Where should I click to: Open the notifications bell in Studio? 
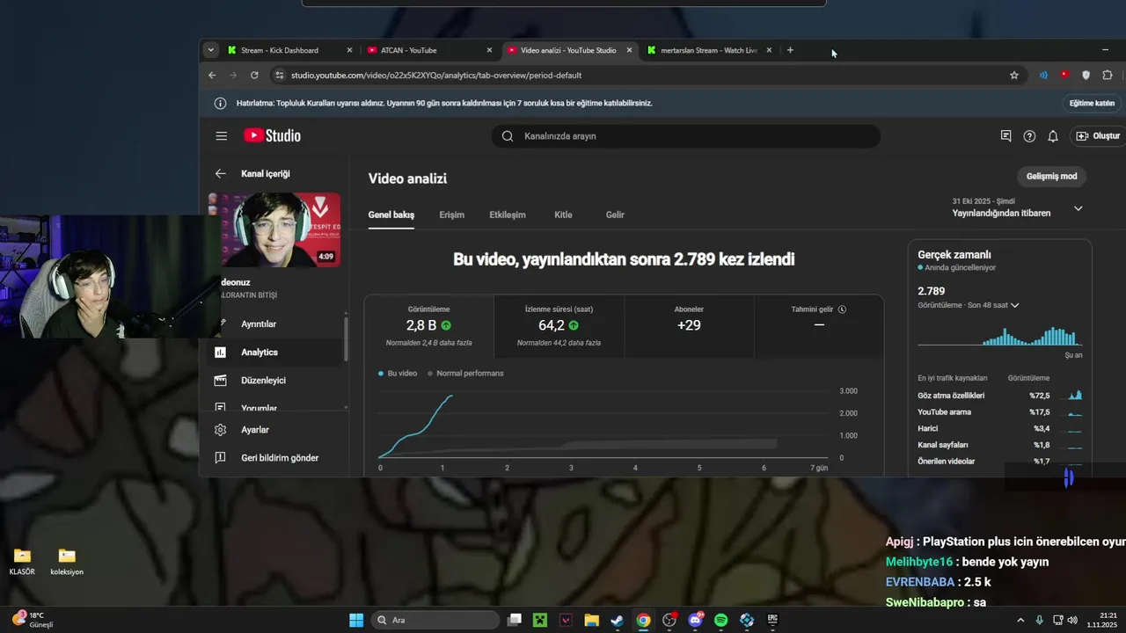click(x=1053, y=136)
